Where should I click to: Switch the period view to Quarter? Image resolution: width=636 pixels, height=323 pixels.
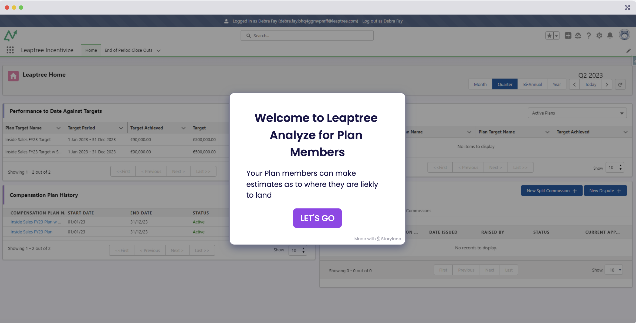pos(505,84)
